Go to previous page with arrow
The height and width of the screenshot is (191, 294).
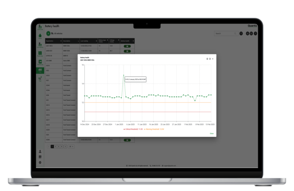click(49, 147)
